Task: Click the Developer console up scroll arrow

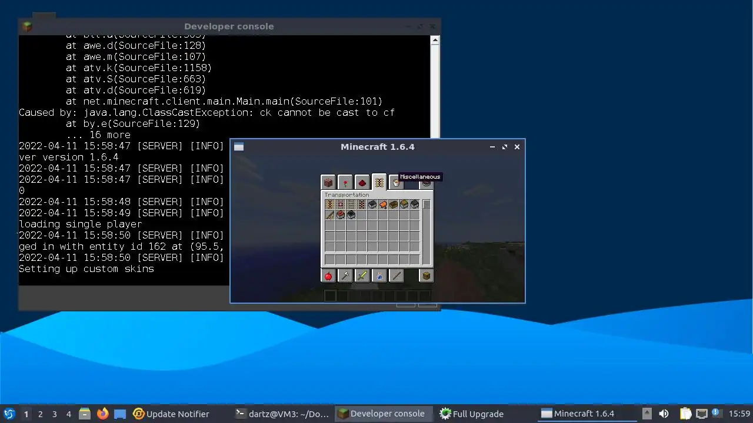Action: pos(435,41)
